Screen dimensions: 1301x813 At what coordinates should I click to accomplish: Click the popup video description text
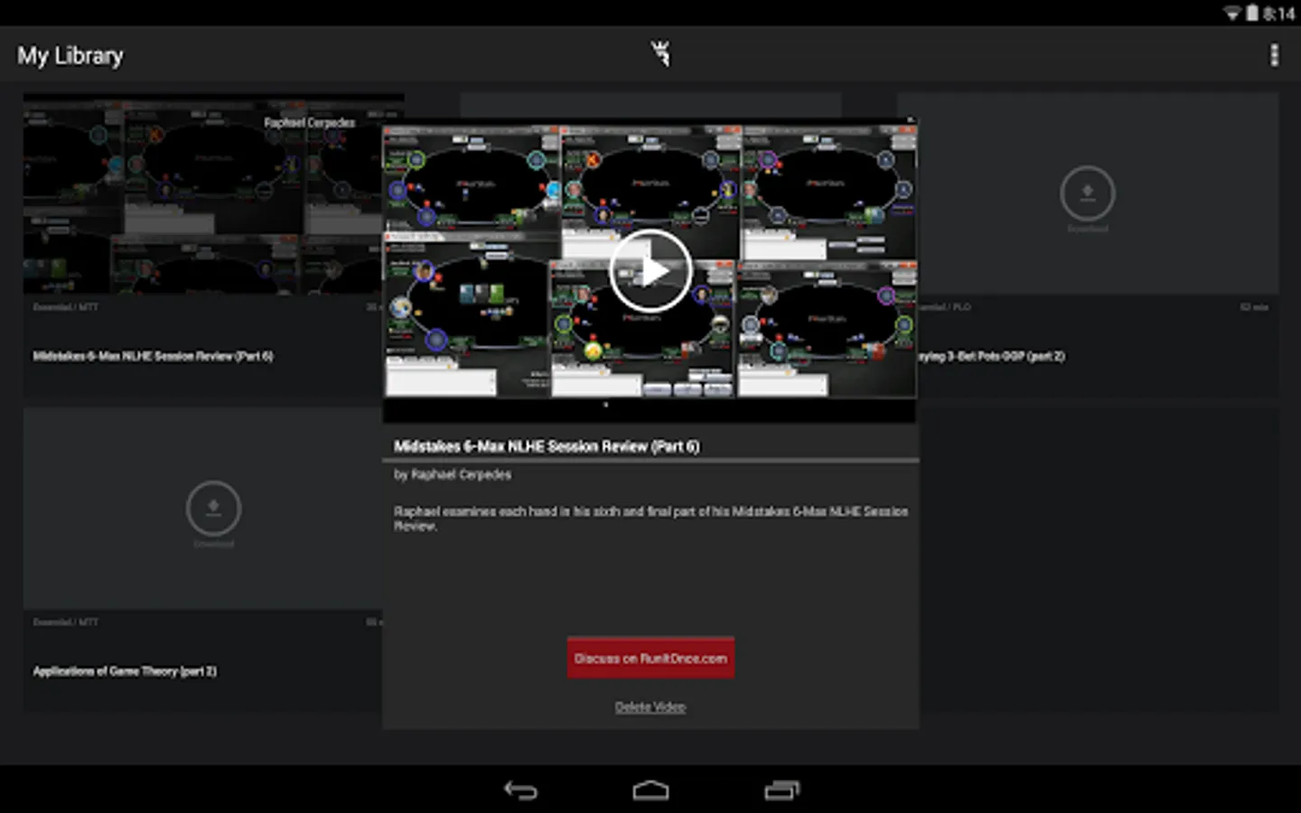click(x=650, y=519)
